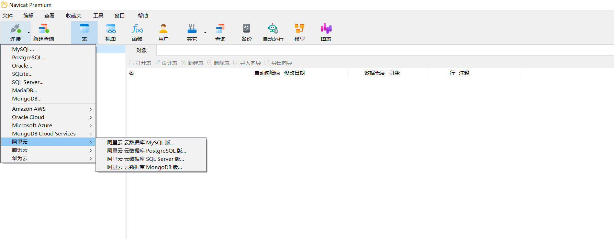614x239 pixels.
Task: Sort by Comment (注释) column header
Action: coord(489,73)
